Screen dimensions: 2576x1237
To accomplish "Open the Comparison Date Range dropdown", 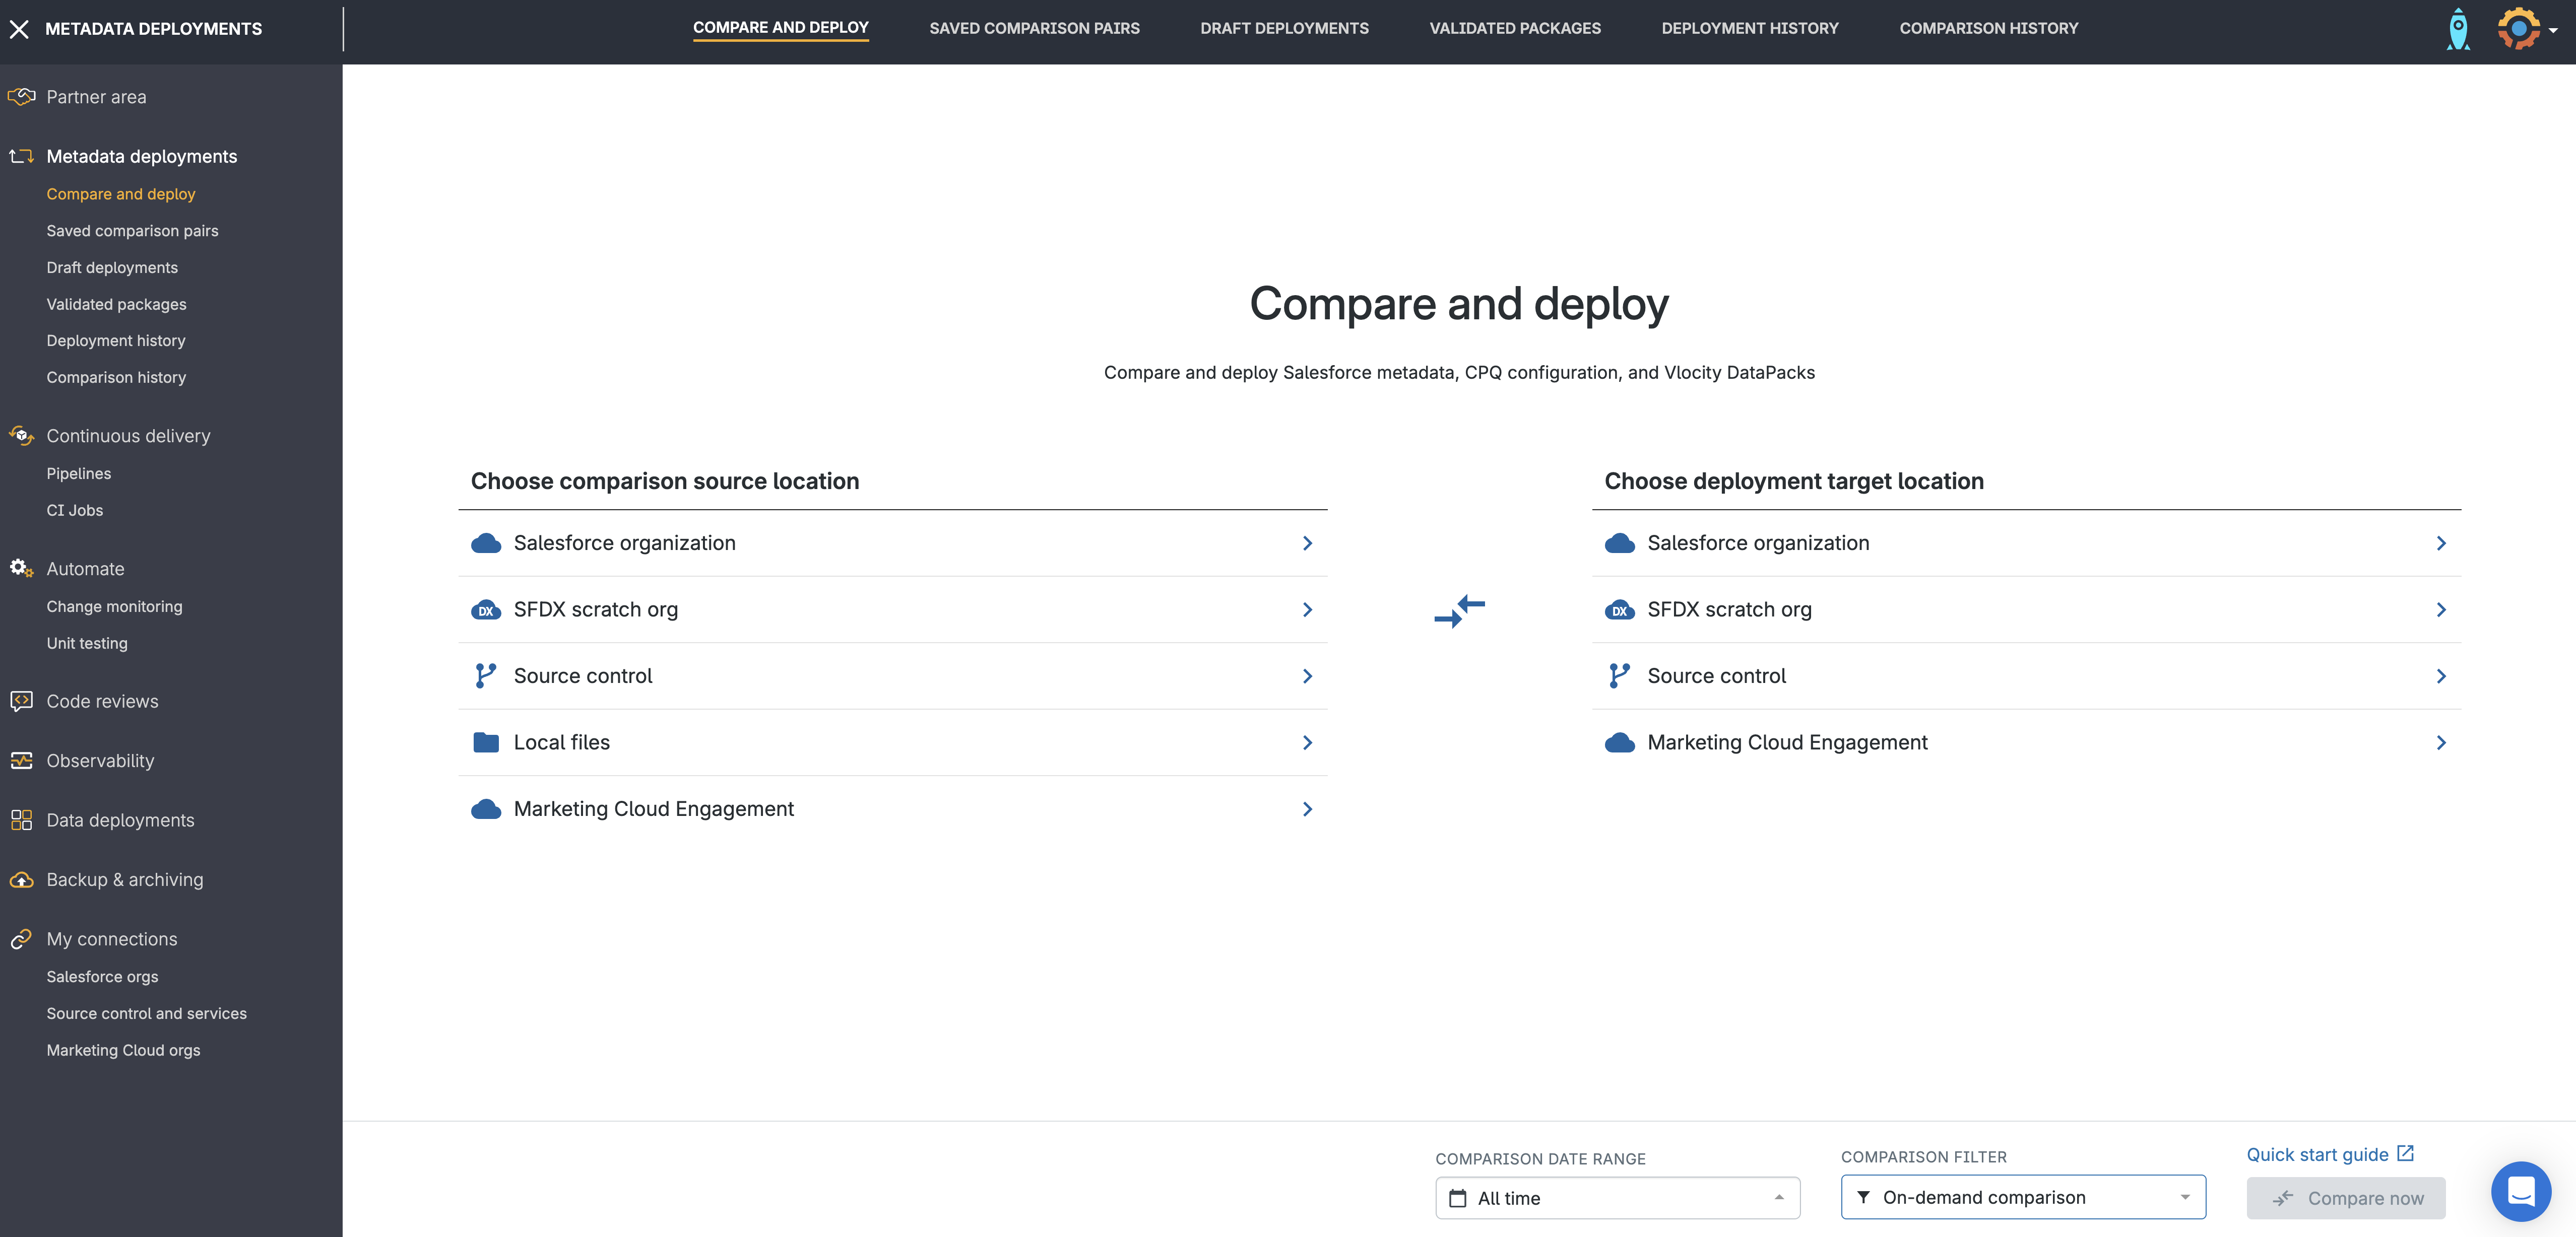I will coord(1617,1198).
